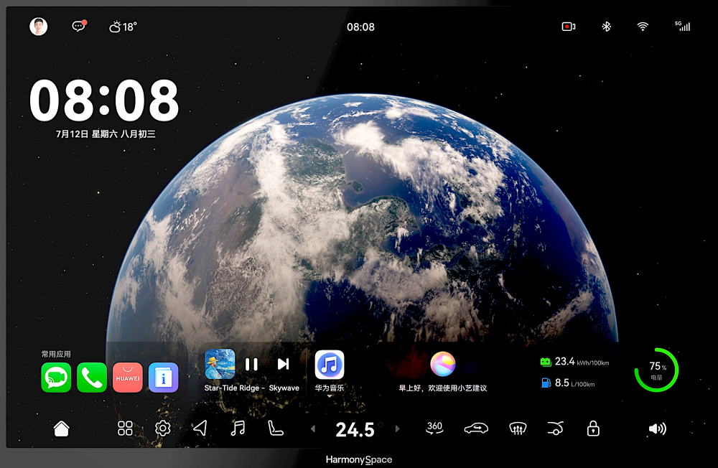Tap the 5G signal strength indicator
718x468 pixels.
click(x=682, y=26)
